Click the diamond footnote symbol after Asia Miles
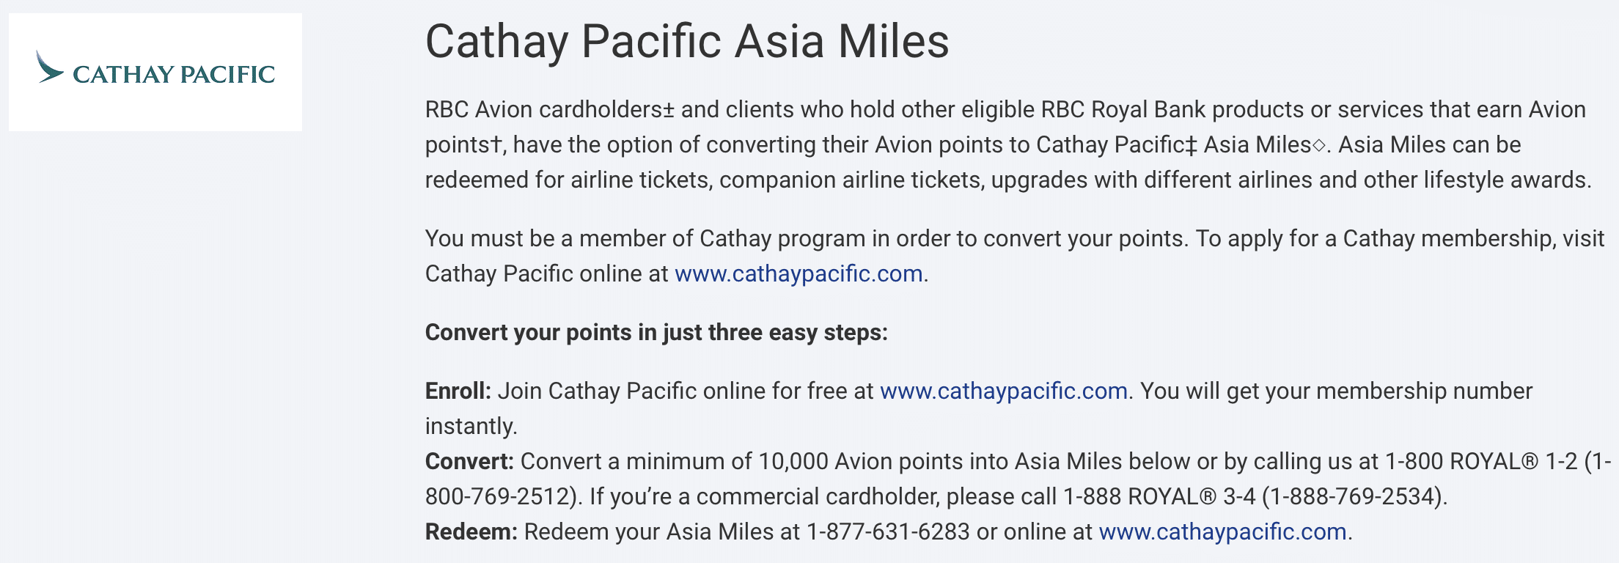Image resolution: width=1619 pixels, height=563 pixels. 1318,145
